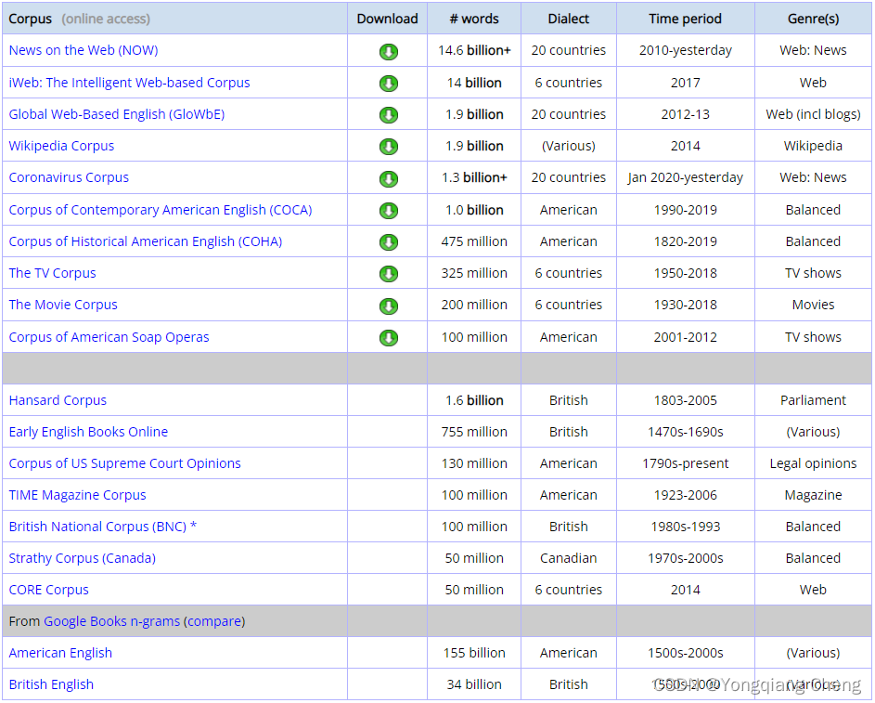
Task: Download the News on the Web corpus
Action: (389, 51)
